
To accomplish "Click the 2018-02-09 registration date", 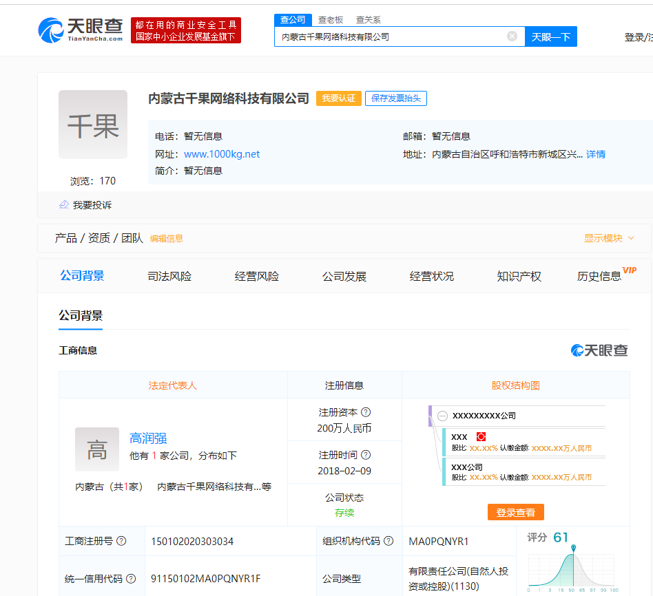I will pos(344,471).
